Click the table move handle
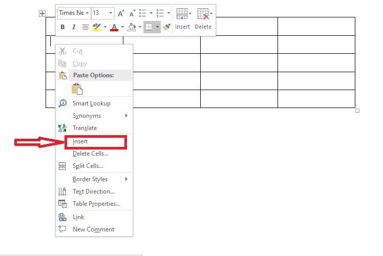The height and width of the screenshot is (256, 383). [x=42, y=13]
